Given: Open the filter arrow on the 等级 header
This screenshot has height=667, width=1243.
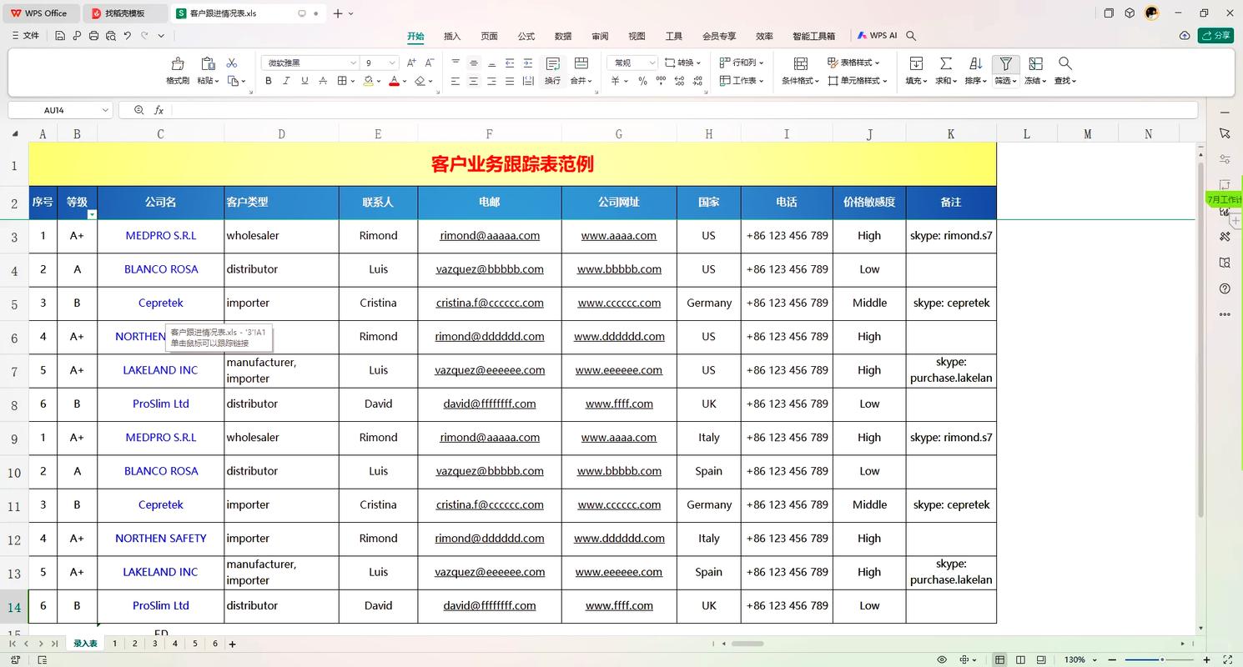Looking at the screenshot, I should [92, 214].
